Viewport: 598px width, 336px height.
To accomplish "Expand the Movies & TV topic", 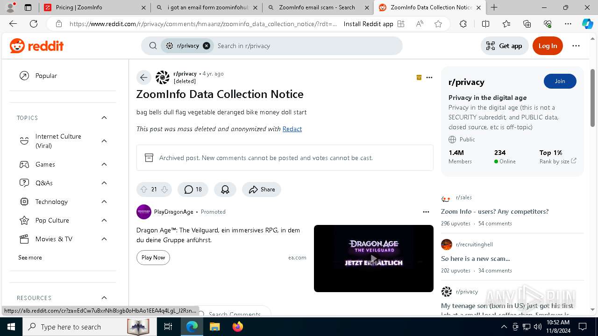I will pos(104,239).
